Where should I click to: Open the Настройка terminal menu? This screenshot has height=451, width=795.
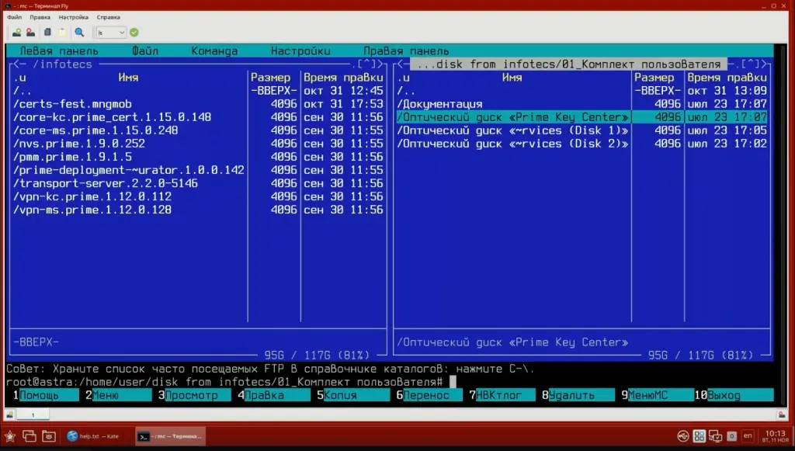coord(74,17)
